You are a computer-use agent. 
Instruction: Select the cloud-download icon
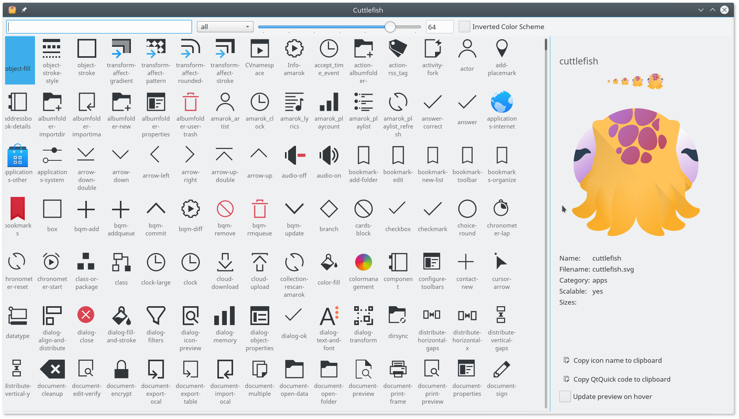tap(225, 263)
